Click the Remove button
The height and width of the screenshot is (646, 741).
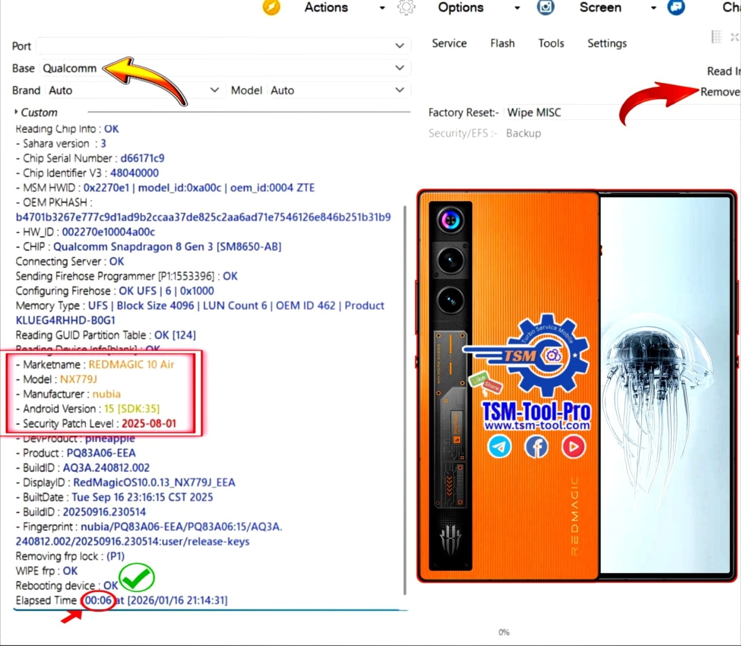coord(720,92)
